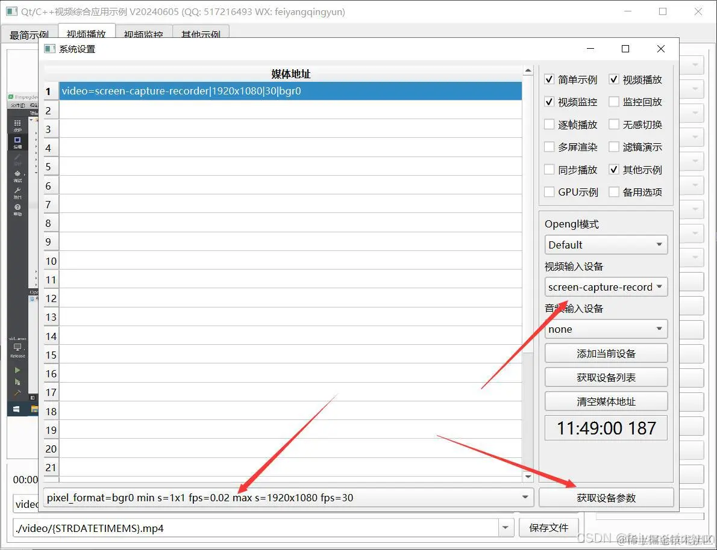Click main window app icon in title bar
This screenshot has height=550, width=717.
12,11
